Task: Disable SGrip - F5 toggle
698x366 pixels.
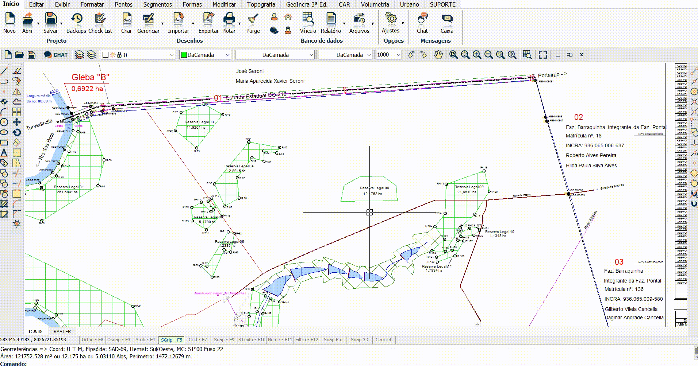Action: point(172,340)
